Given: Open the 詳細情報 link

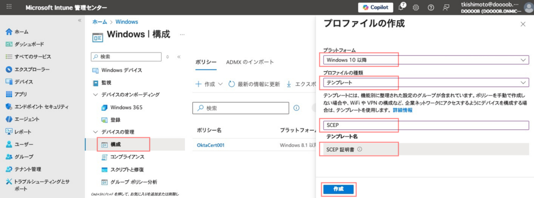Looking at the screenshot, I should pyautogui.click(x=403, y=110).
